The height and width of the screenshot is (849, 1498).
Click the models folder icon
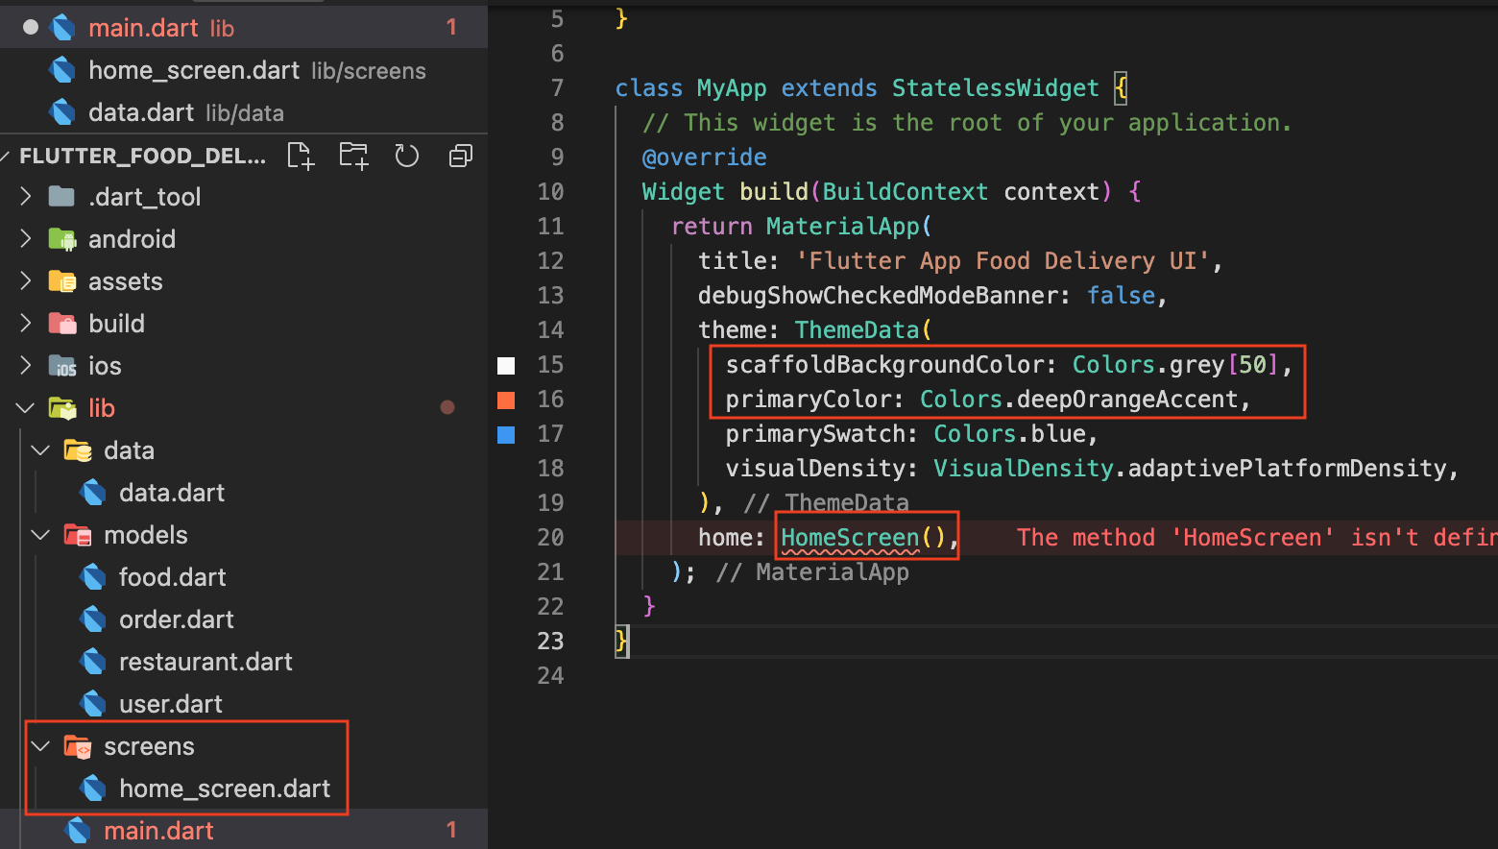click(78, 535)
